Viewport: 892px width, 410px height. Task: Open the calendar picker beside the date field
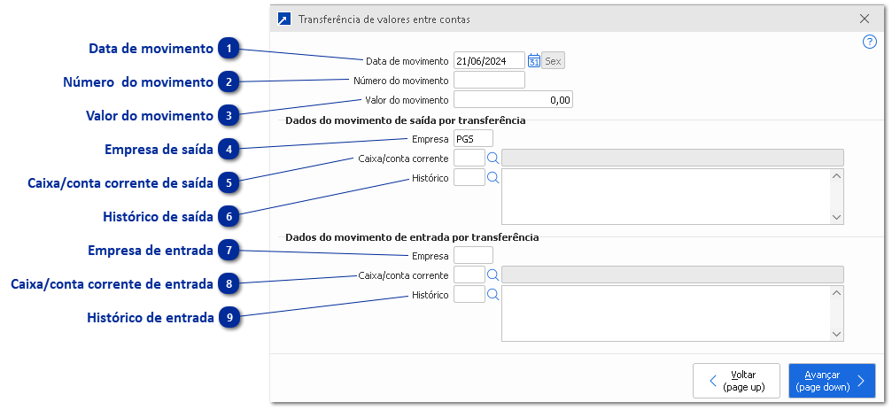point(533,61)
